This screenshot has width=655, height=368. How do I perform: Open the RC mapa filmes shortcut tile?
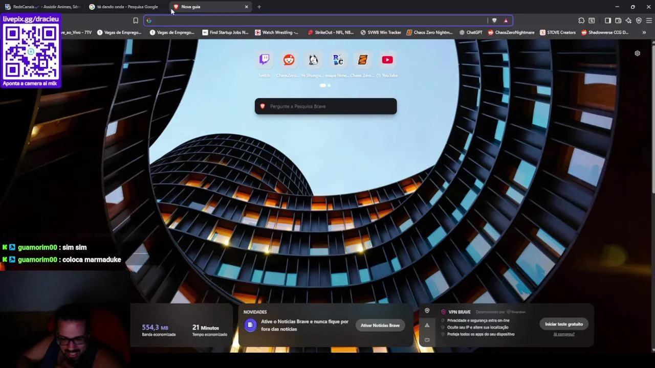point(338,60)
